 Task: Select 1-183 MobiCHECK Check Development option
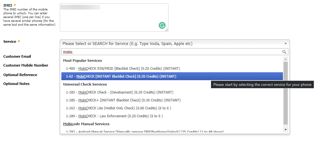172,92
